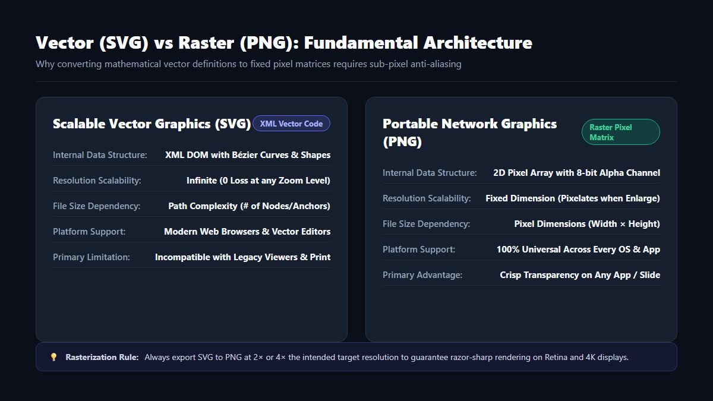
Task: Click the Rasterization Rule: label
Action: point(102,357)
